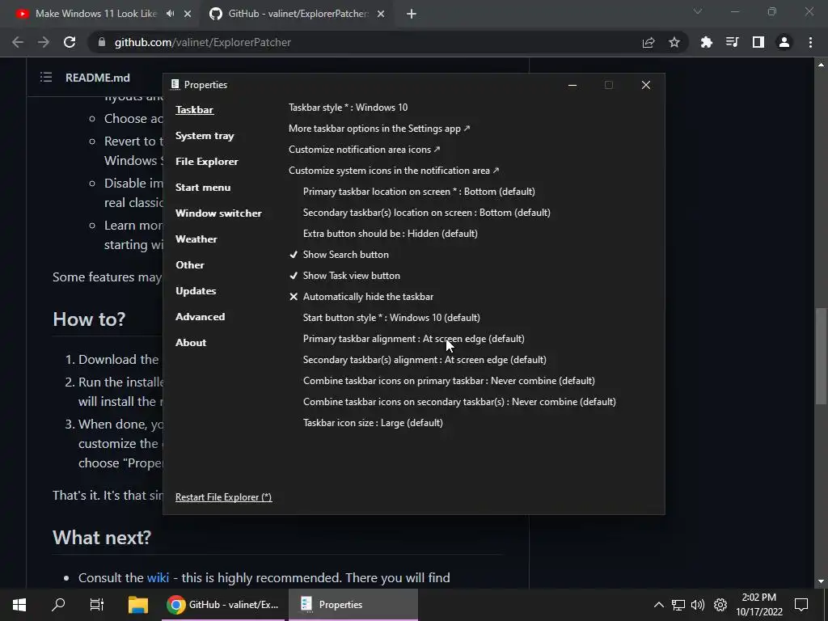Viewport: 828px width, 621px height.
Task: Click Chrome GitHub taskbar button
Action: coord(224,605)
